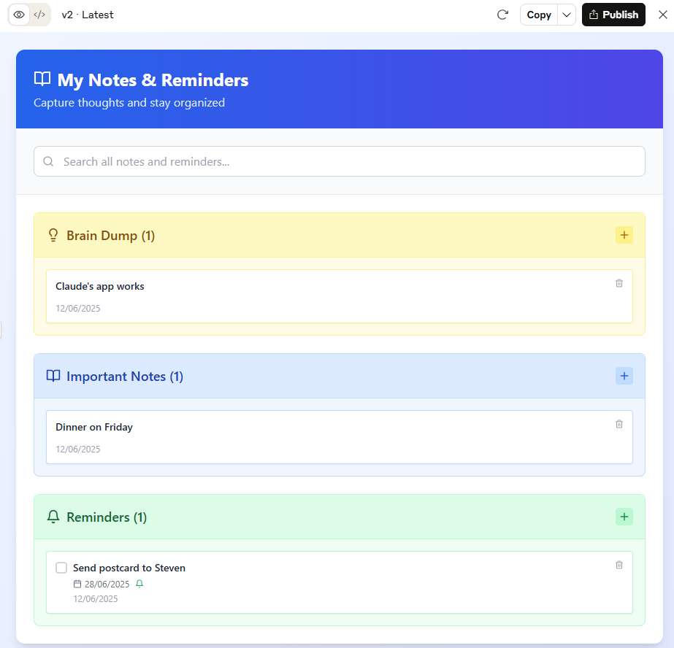Viewport: 674px width, 648px height.
Task: Switch to code view toggle
Action: 40,15
